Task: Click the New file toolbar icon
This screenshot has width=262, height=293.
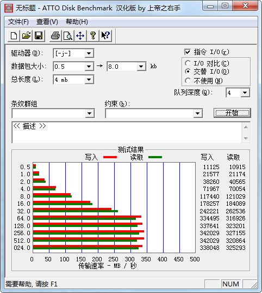Action: [x=14, y=35]
